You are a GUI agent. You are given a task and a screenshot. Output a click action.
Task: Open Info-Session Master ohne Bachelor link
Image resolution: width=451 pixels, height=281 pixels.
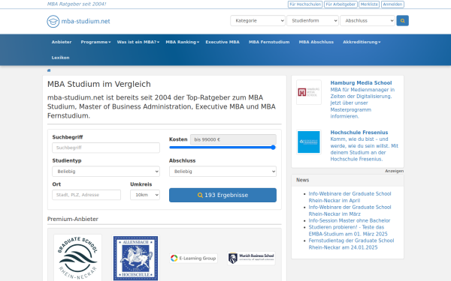pos(350,220)
